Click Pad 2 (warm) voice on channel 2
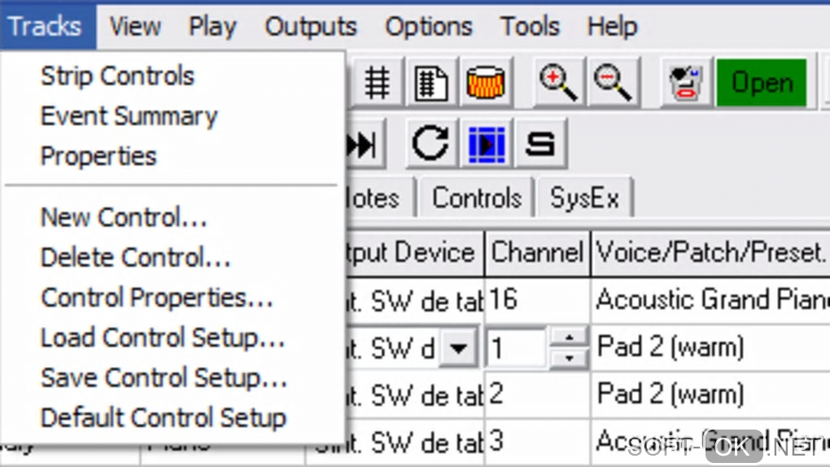Image resolution: width=830 pixels, height=467 pixels. coord(710,395)
